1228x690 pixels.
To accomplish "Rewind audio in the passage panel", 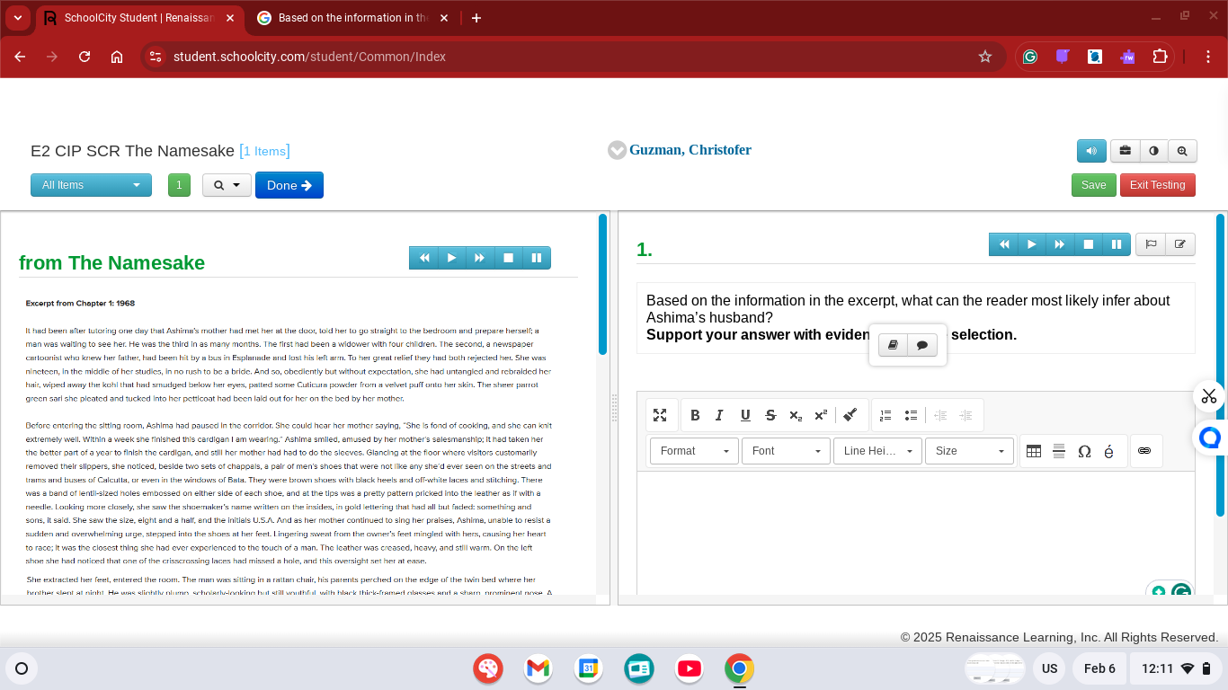I will (423, 258).
